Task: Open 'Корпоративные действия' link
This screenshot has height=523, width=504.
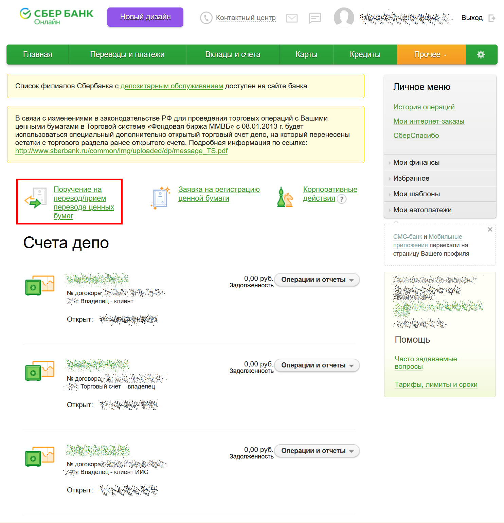Action: click(x=330, y=194)
